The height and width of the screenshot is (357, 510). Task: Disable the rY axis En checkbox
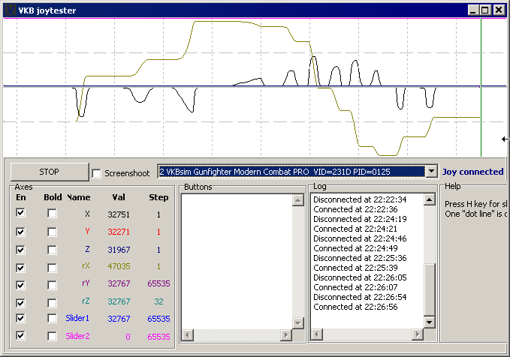coord(20,284)
